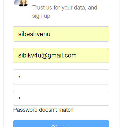Click the "sign up" words in the heading

pos(41,16)
